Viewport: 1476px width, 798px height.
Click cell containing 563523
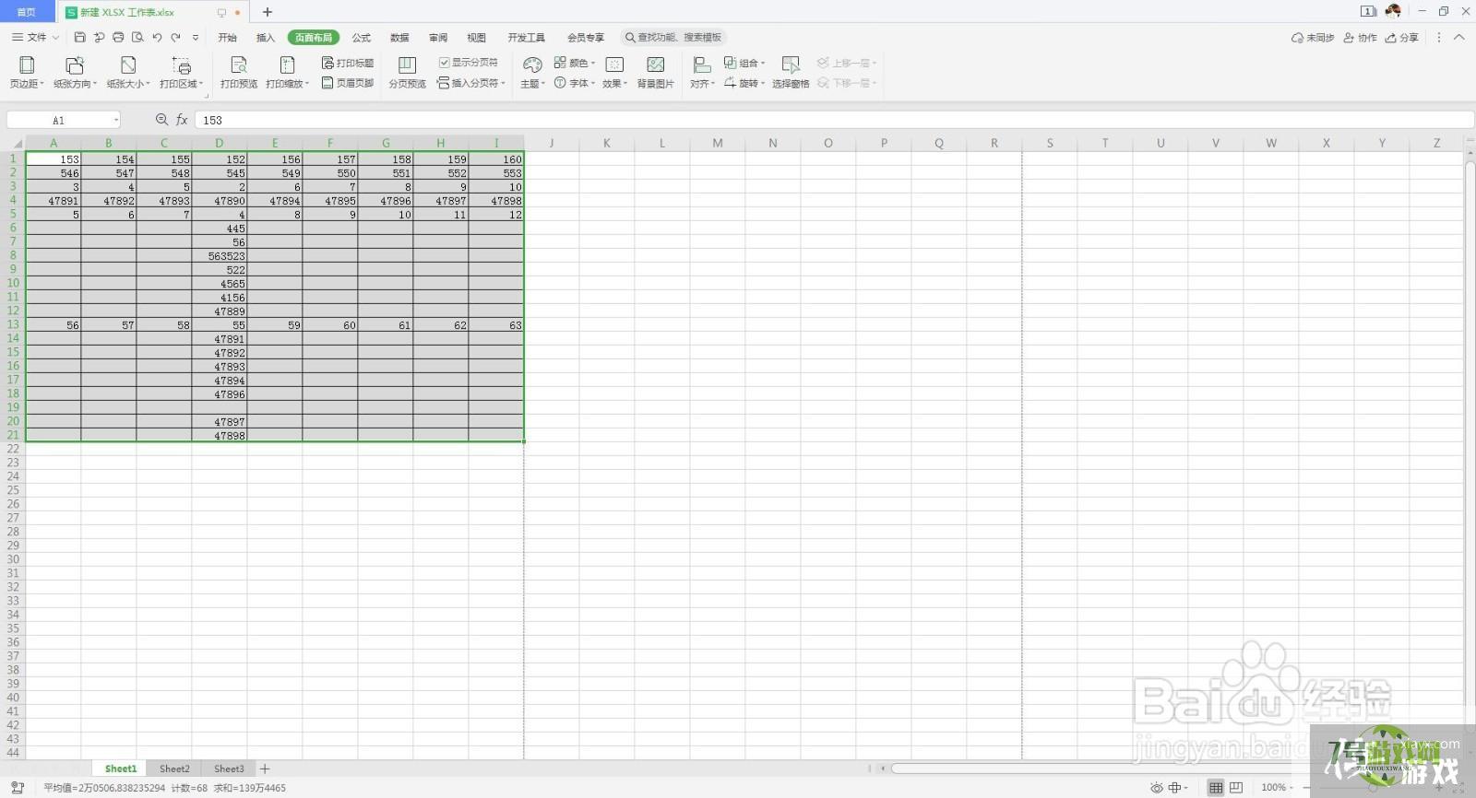(220, 256)
